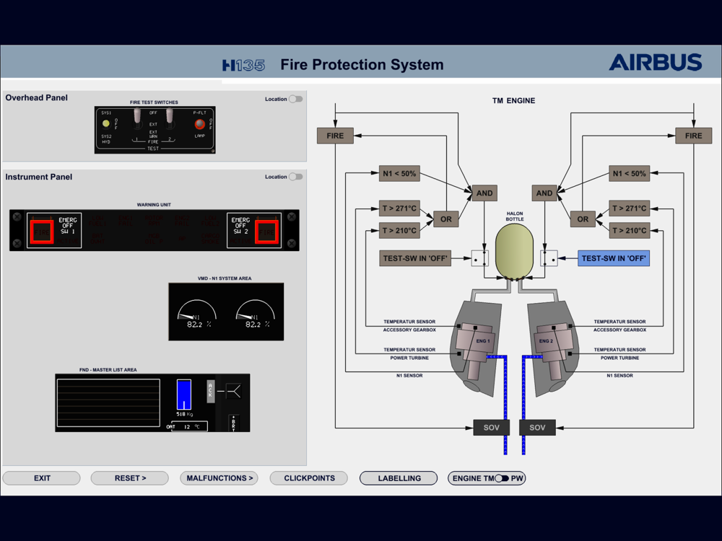Toggle the LABELLING button
The width and height of the screenshot is (722, 541).
(399, 478)
